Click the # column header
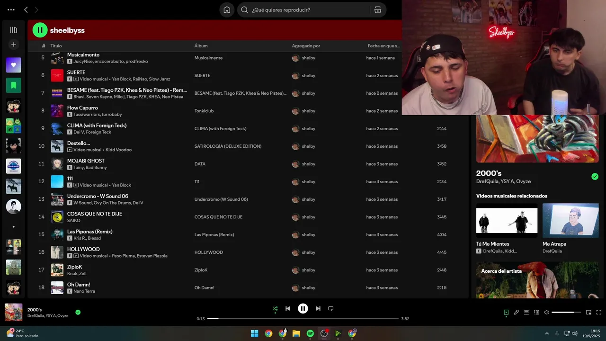 point(44,46)
